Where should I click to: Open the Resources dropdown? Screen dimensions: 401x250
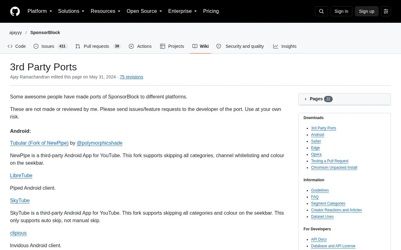point(106,11)
